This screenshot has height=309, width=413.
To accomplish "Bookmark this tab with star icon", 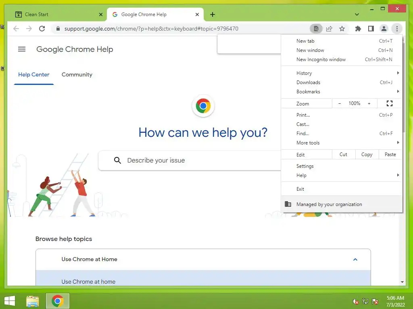I will pyautogui.click(x=342, y=29).
